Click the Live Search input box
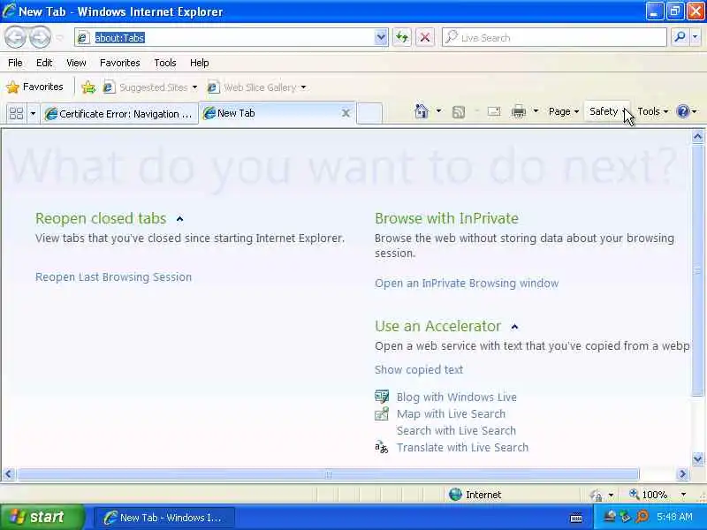Screen dimensions: 707x530 (554, 37)
